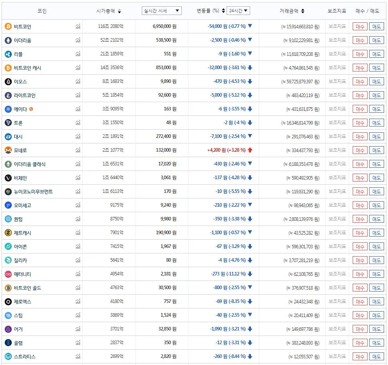Click the Bitcoin Gold coin logo
The image size is (388, 365).
tap(8, 288)
